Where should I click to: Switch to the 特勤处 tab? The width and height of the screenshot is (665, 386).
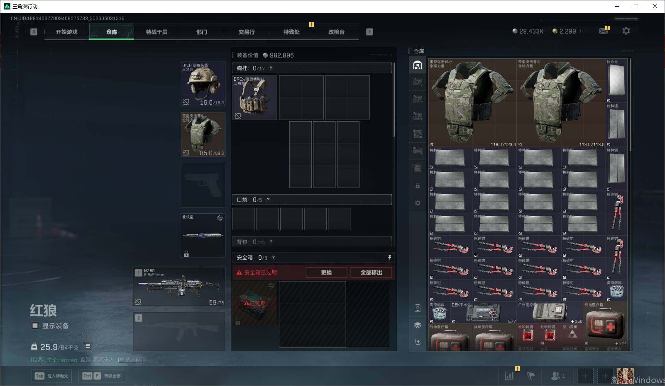[291, 32]
